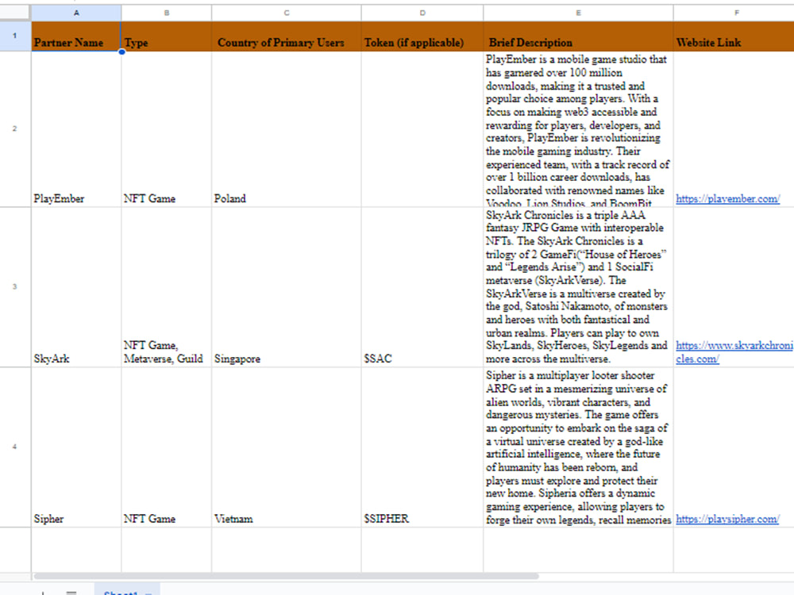Select the "NFT Game, Metaverse, Guild" cell
This screenshot has height=595, width=794.
tap(167, 287)
